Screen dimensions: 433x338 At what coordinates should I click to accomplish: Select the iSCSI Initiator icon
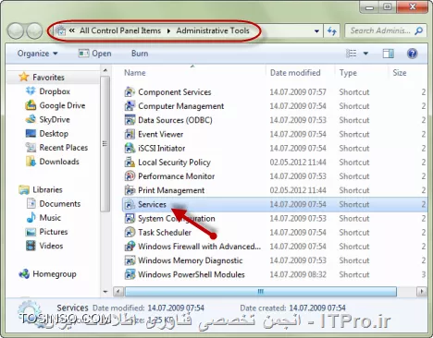coord(130,148)
